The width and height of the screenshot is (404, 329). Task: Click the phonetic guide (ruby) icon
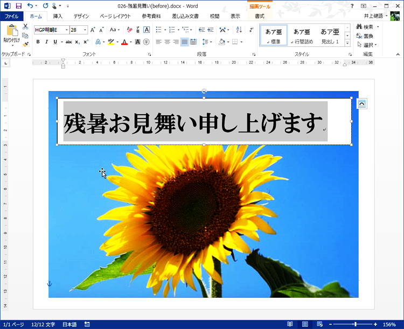(138, 30)
